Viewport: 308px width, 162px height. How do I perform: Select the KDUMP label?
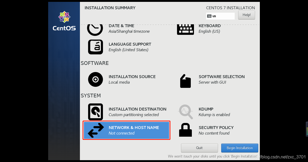[x=206, y=109]
